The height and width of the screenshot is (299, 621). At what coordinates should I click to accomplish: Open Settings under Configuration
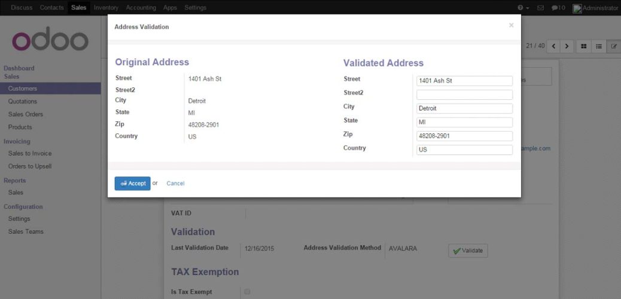(19, 219)
